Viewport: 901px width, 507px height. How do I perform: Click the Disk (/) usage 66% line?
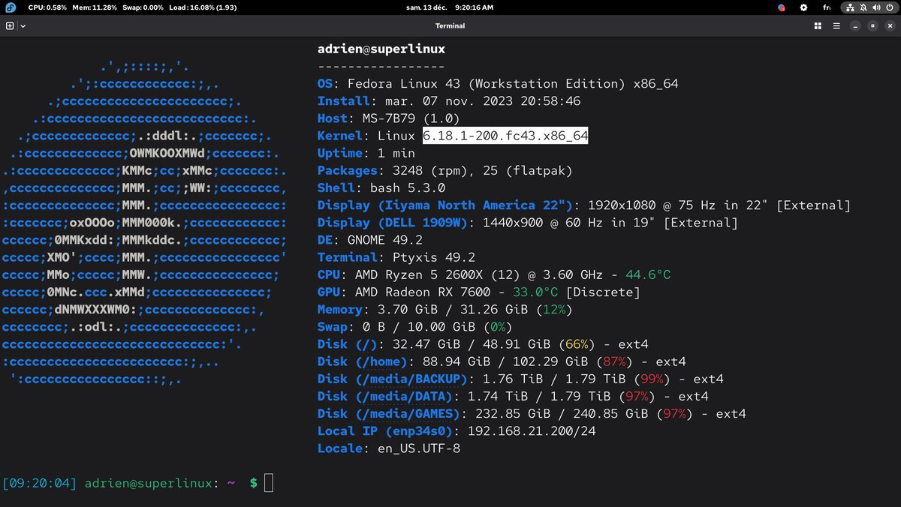point(483,344)
